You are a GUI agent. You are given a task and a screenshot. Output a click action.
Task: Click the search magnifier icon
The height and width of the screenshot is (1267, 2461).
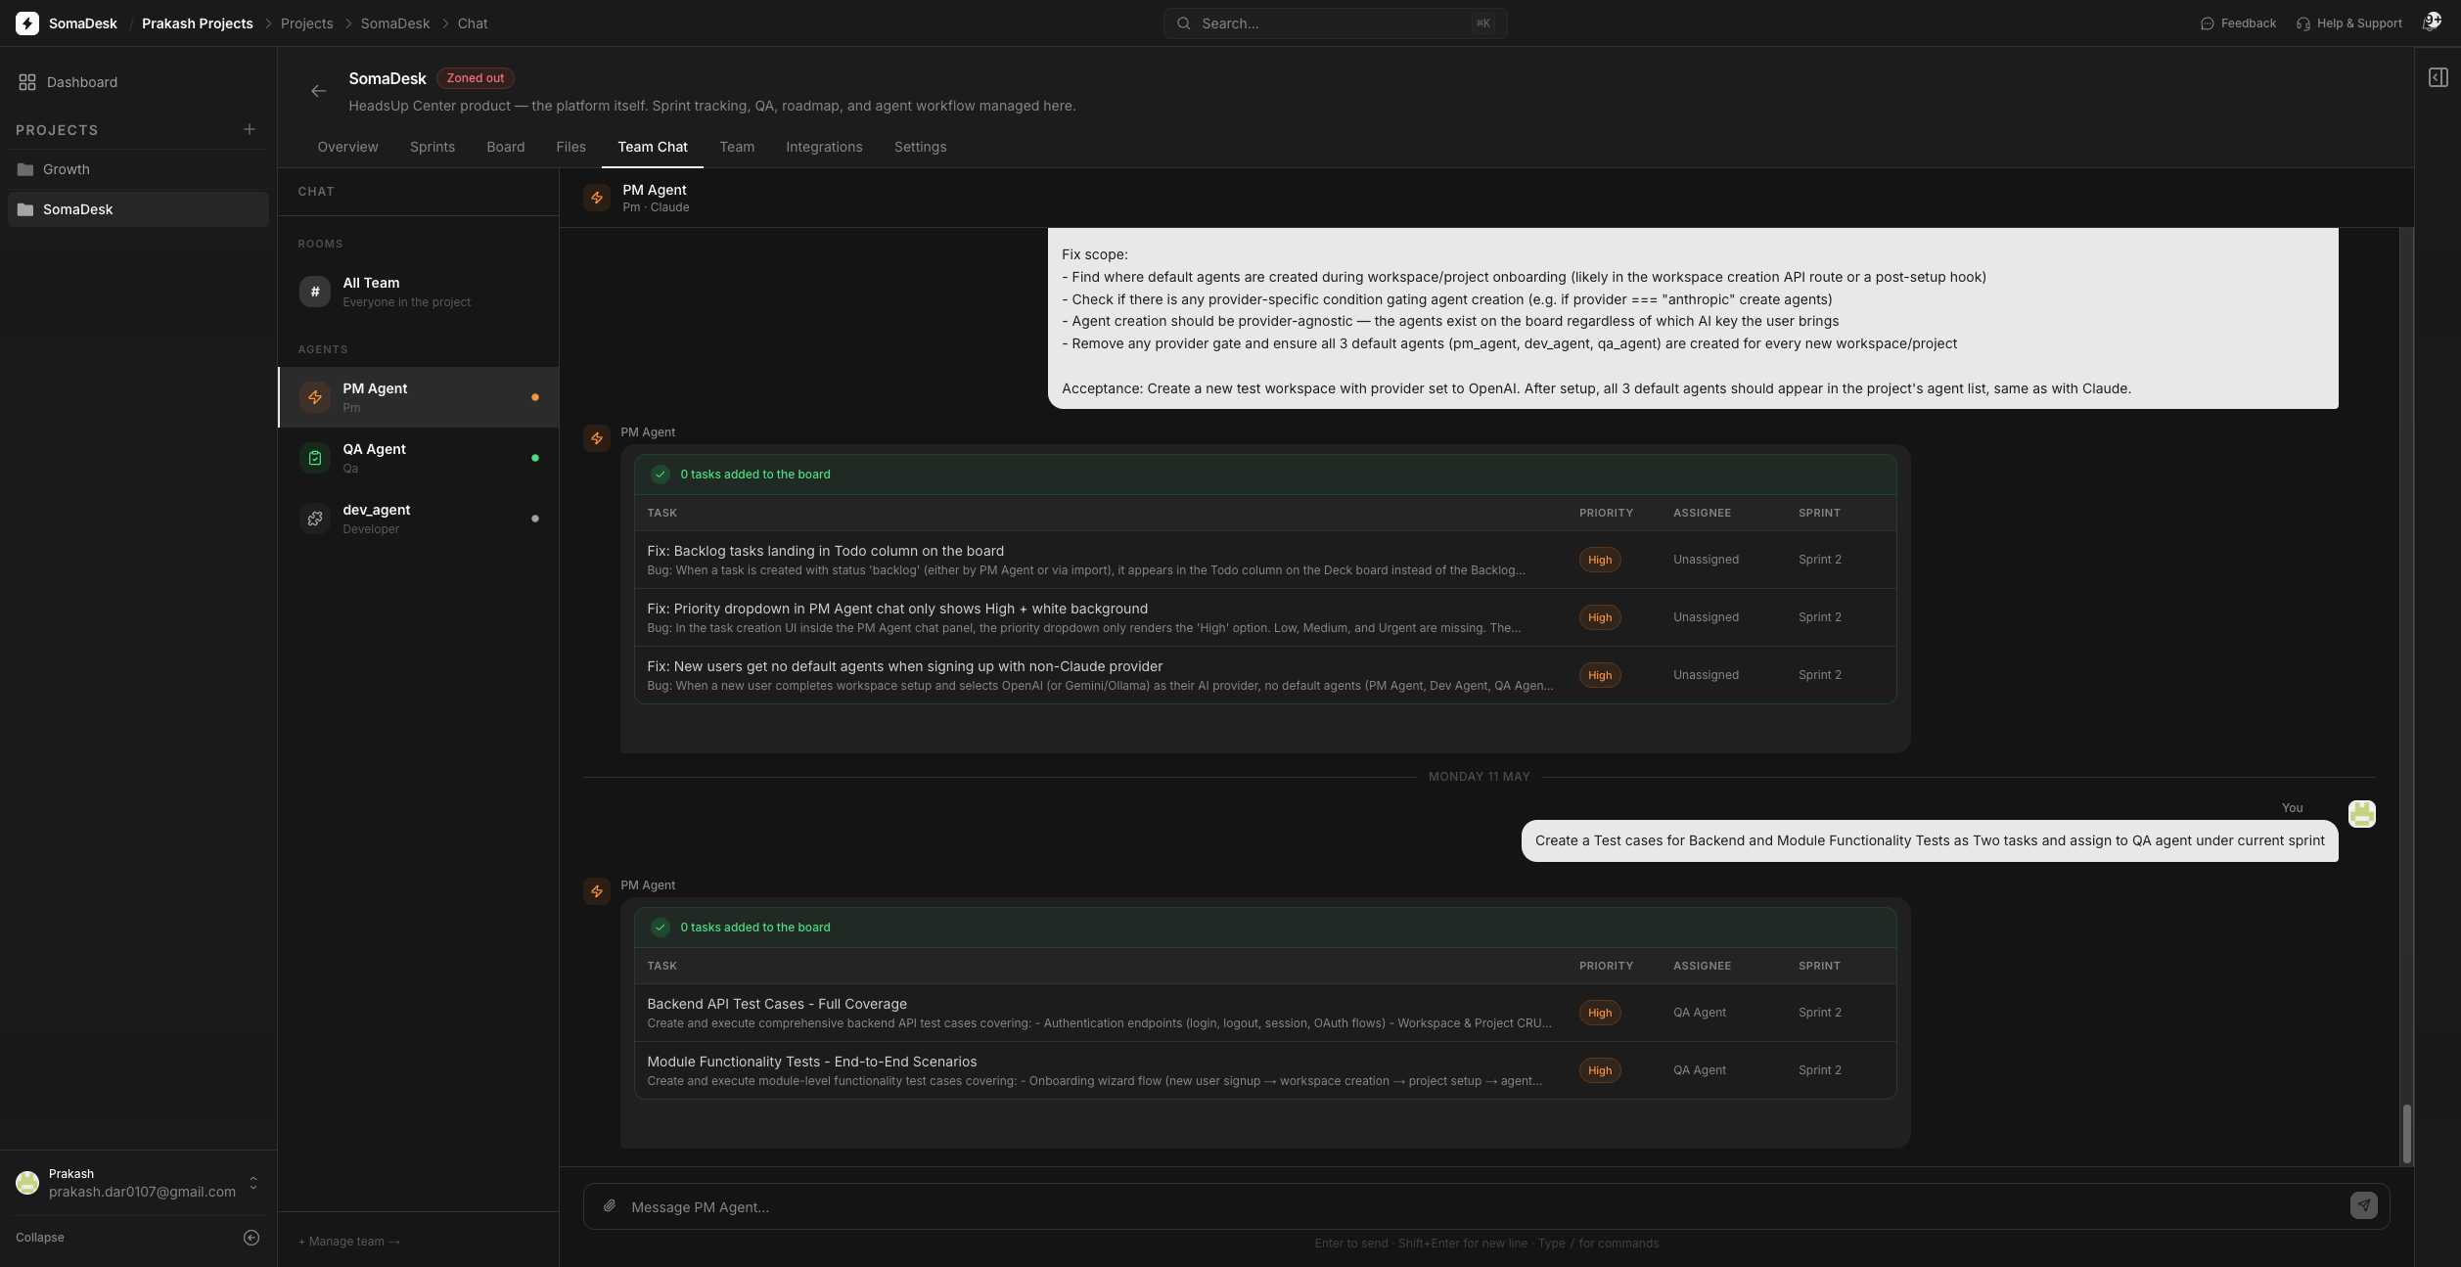(1184, 23)
